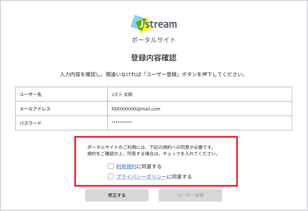Click the ユーザー名 label cell
Image resolution: width=308 pixels, height=211 pixels.
tap(61, 94)
